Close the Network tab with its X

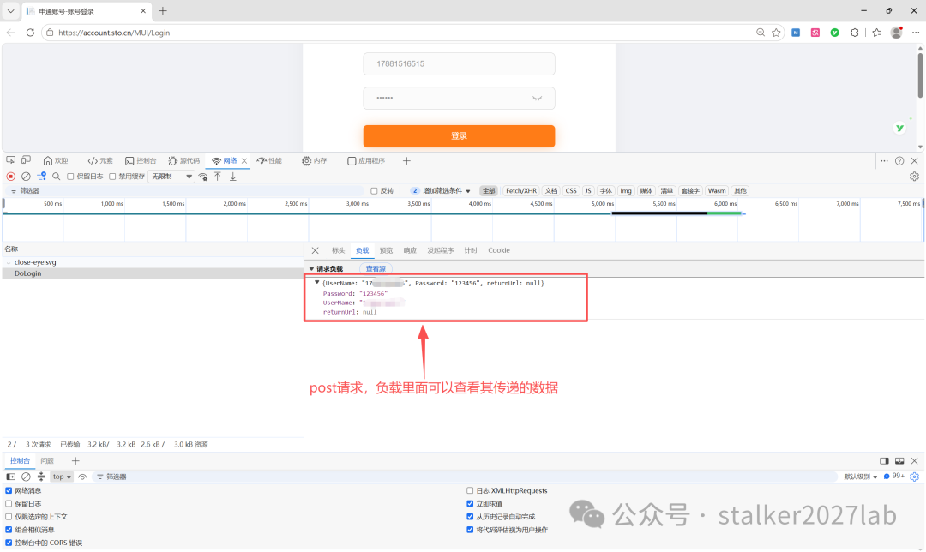click(x=244, y=160)
